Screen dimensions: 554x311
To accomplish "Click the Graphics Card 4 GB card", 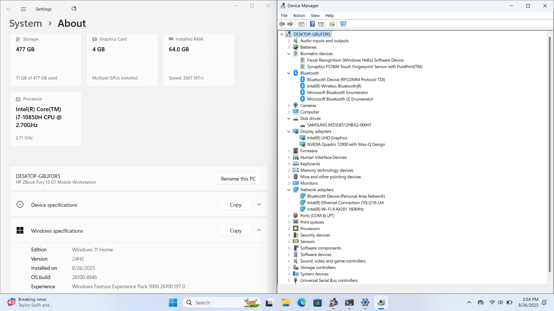I will coord(122,60).
